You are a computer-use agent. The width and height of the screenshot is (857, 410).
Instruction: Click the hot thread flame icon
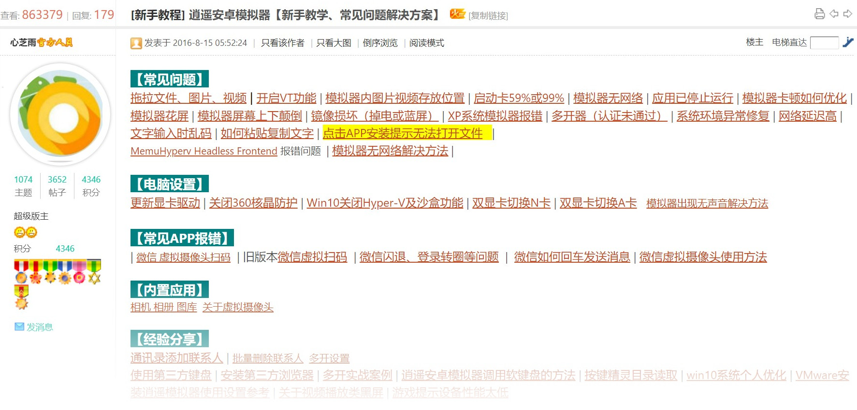pos(457,14)
